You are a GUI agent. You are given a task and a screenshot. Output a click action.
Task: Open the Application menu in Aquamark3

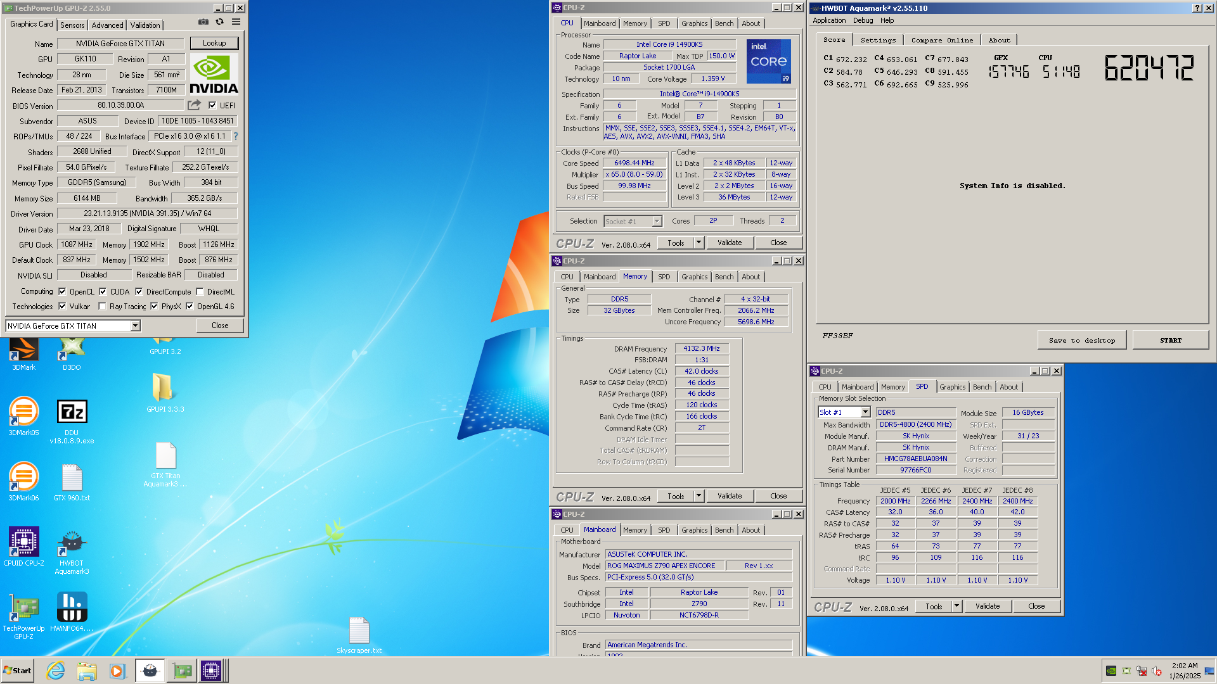[x=829, y=20]
